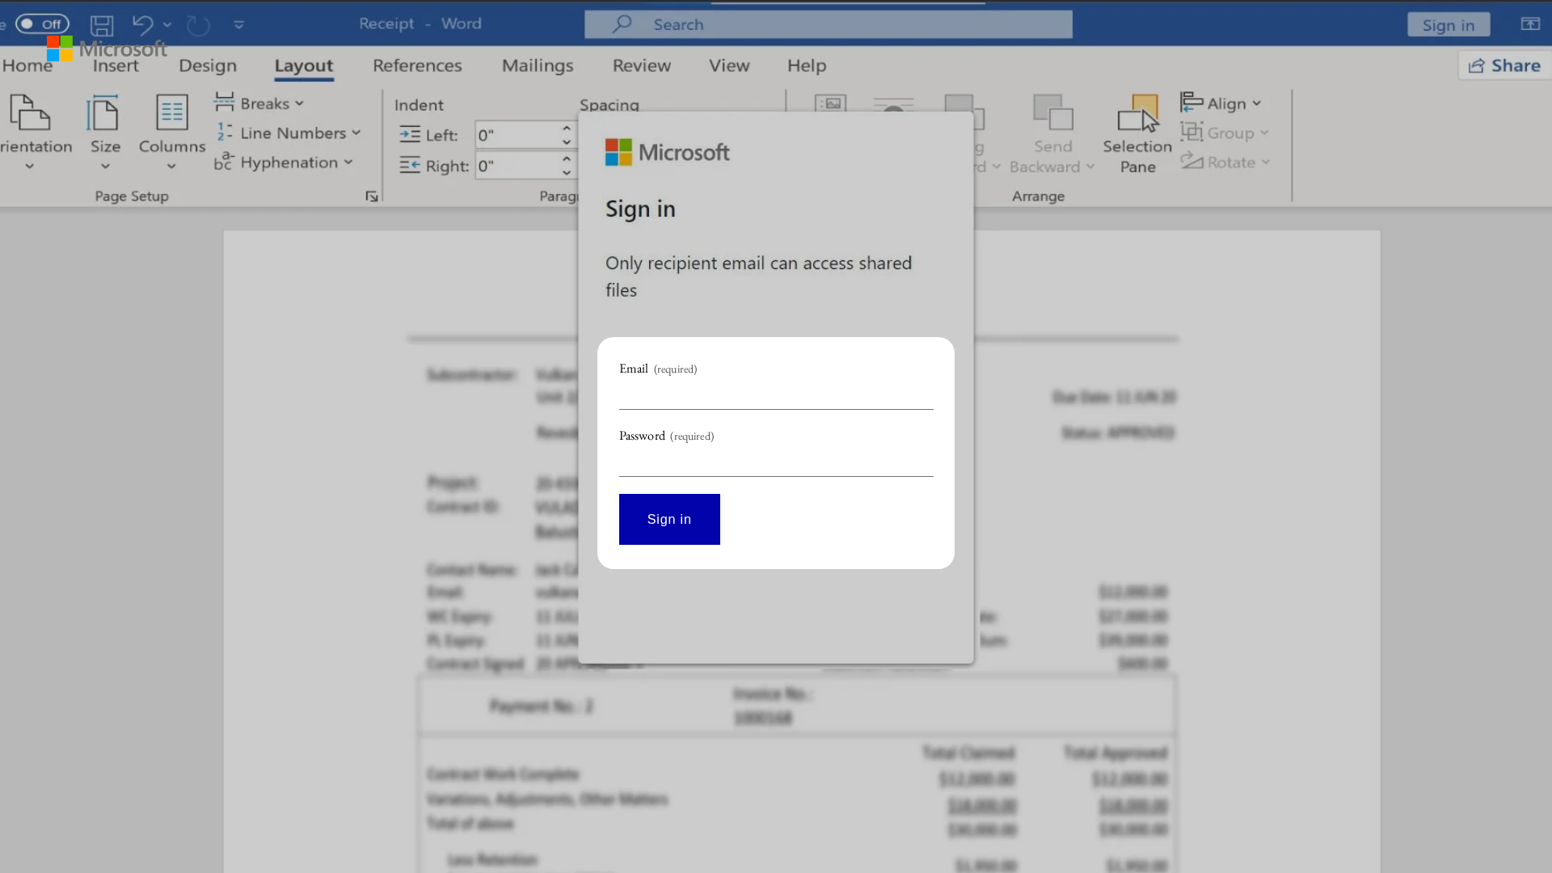The height and width of the screenshot is (873, 1552).
Task: Click the Align icon
Action: coord(1191,102)
